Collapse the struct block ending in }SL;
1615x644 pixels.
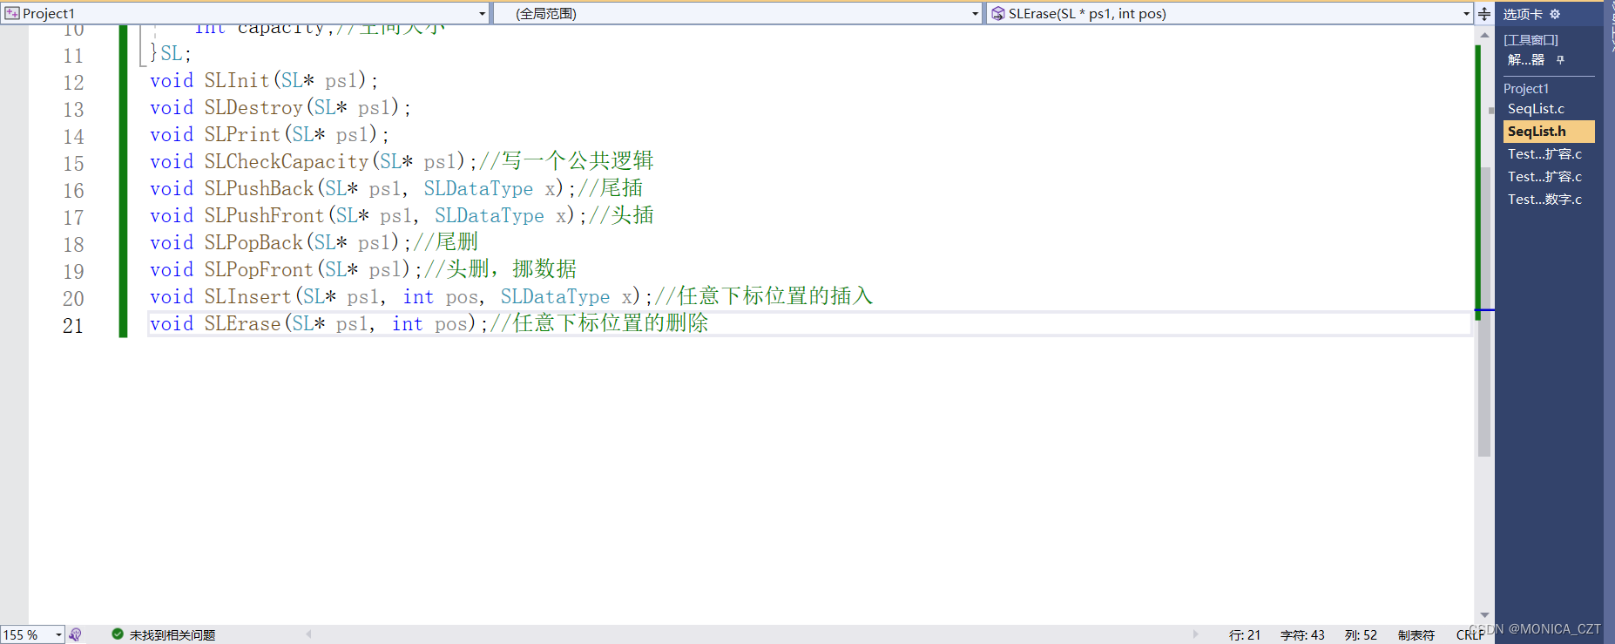(143, 45)
